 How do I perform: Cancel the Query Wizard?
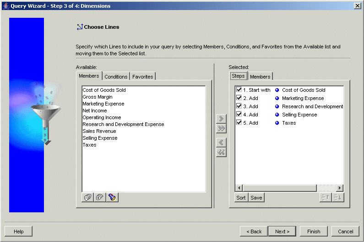(345, 231)
